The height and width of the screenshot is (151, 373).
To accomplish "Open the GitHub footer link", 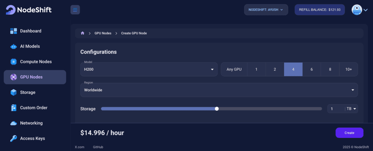I will (98, 147).
